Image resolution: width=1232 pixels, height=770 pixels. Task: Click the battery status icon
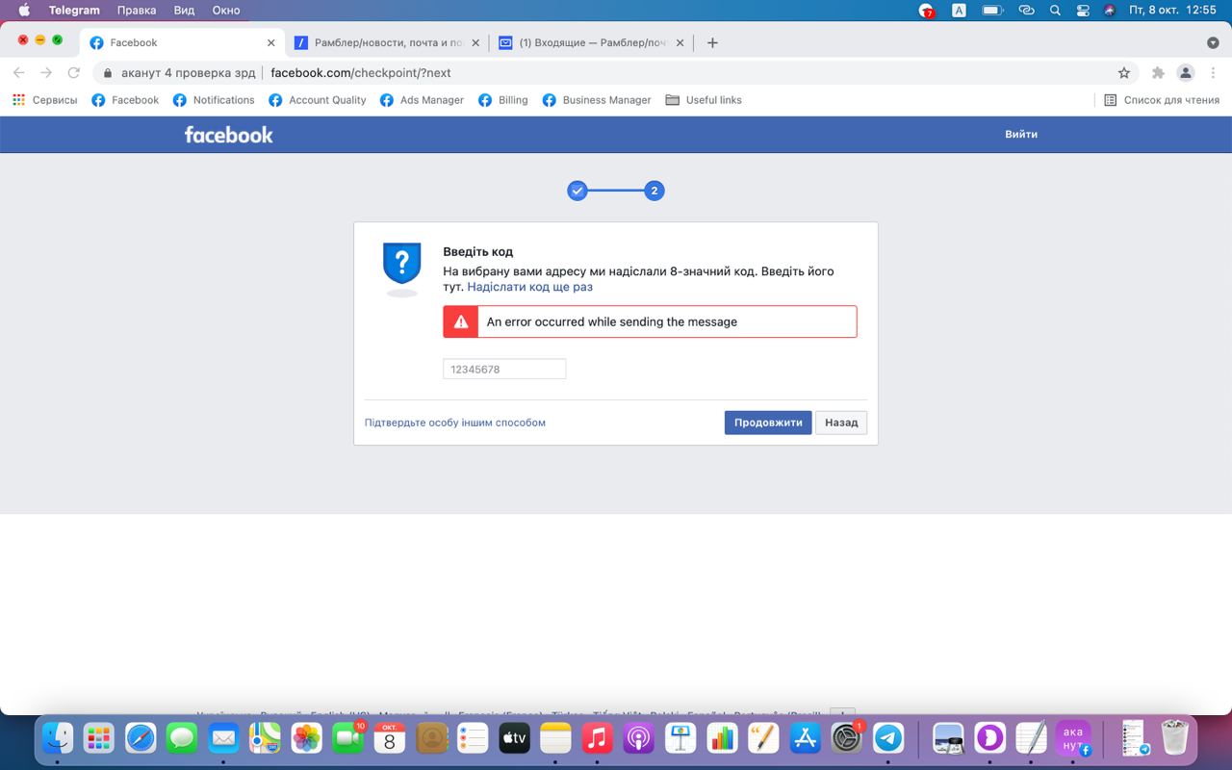click(x=992, y=11)
